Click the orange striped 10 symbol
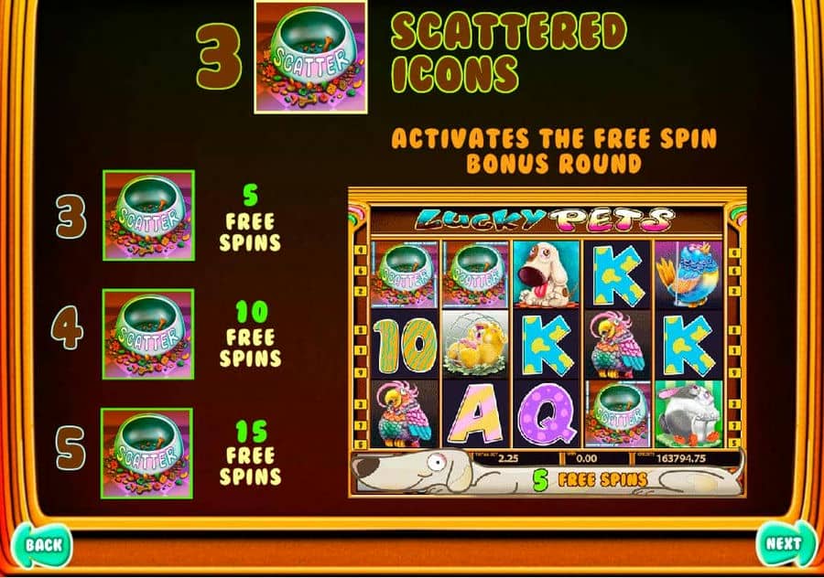The height and width of the screenshot is (578, 824). coord(405,345)
